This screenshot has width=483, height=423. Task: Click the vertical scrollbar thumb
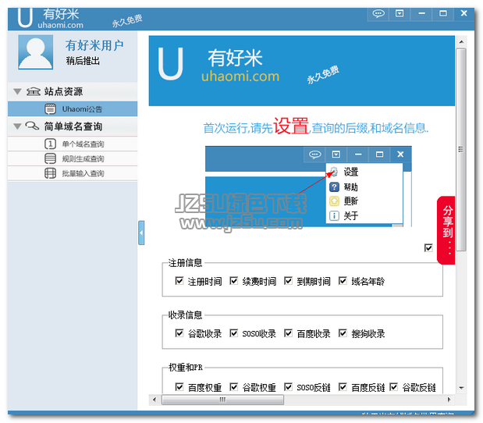pyautogui.click(x=461, y=149)
